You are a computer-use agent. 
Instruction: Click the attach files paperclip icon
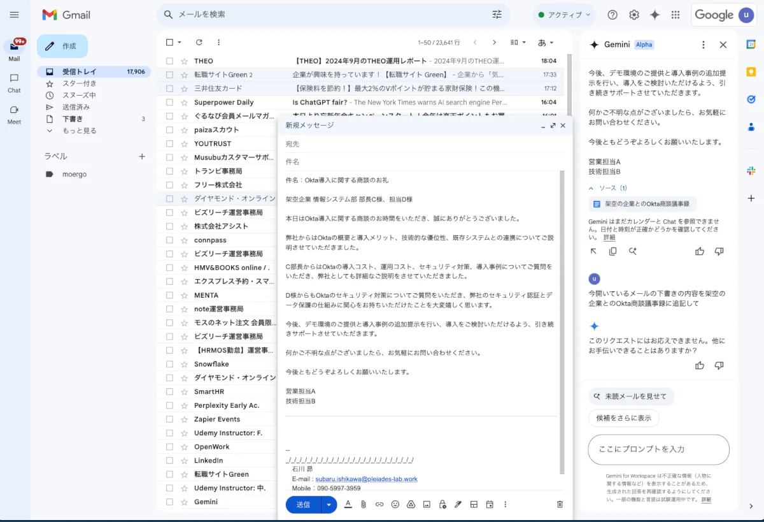pos(364,504)
